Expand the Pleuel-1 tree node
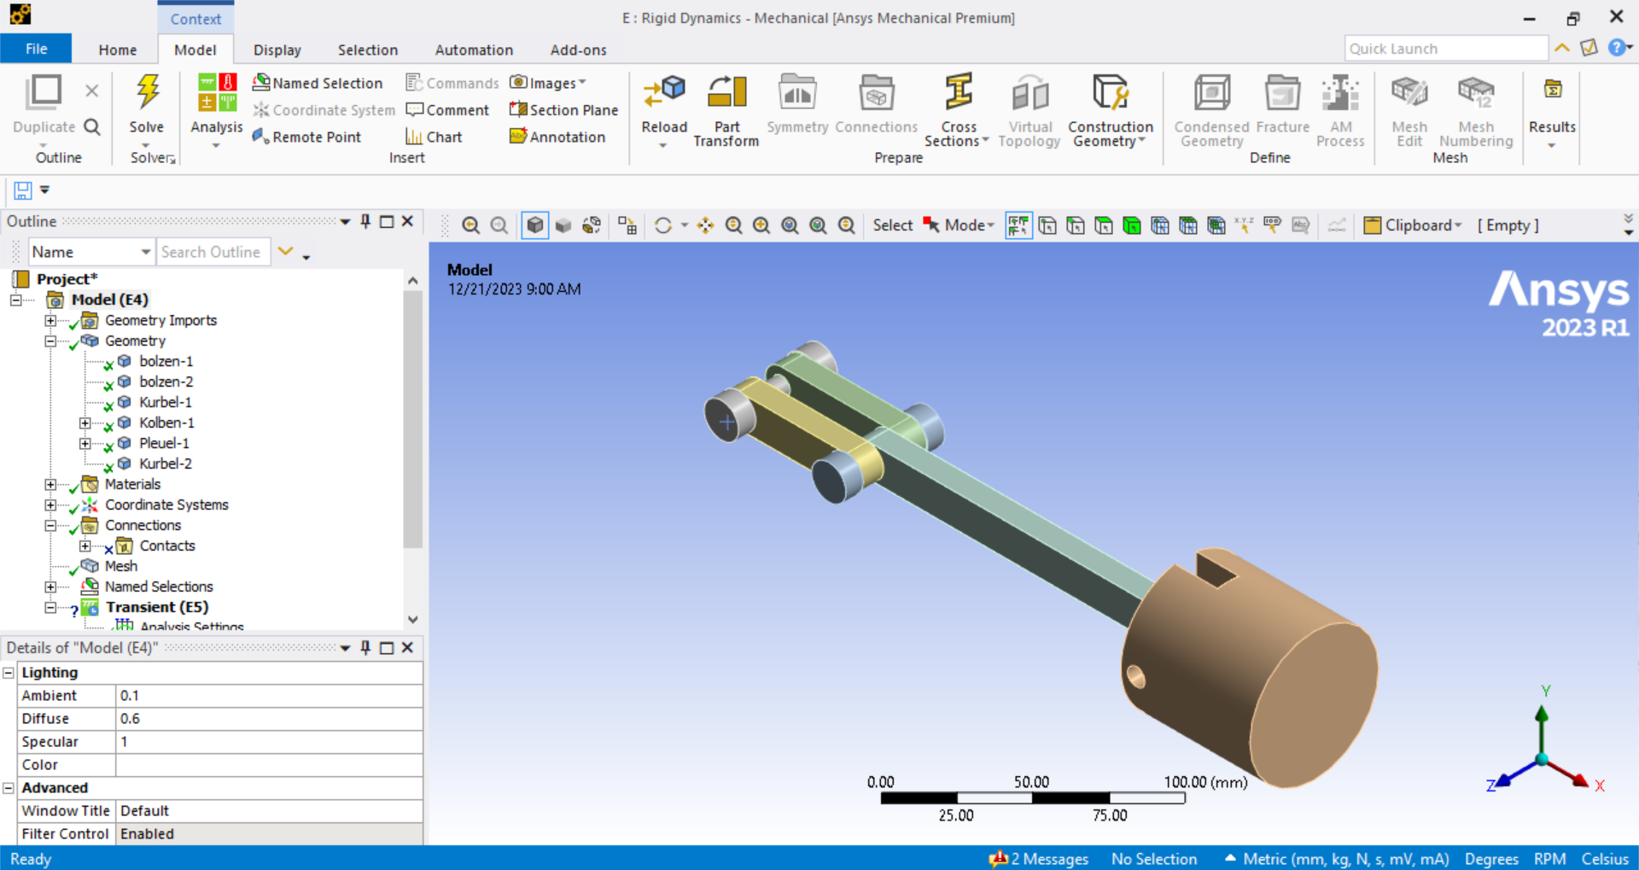1639x870 pixels. point(85,444)
